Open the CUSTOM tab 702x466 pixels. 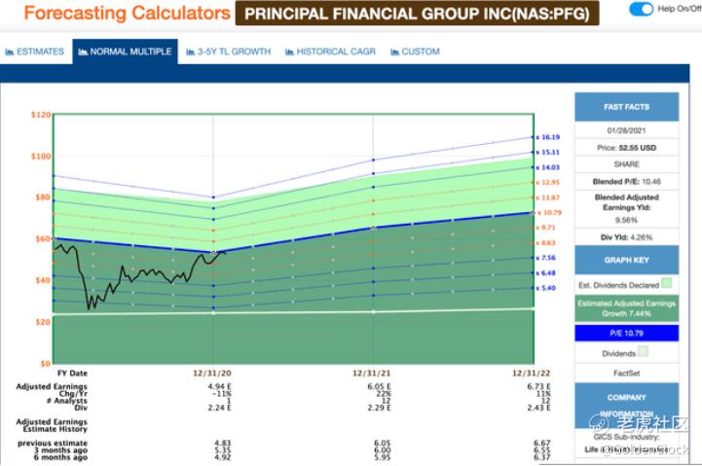(x=415, y=52)
